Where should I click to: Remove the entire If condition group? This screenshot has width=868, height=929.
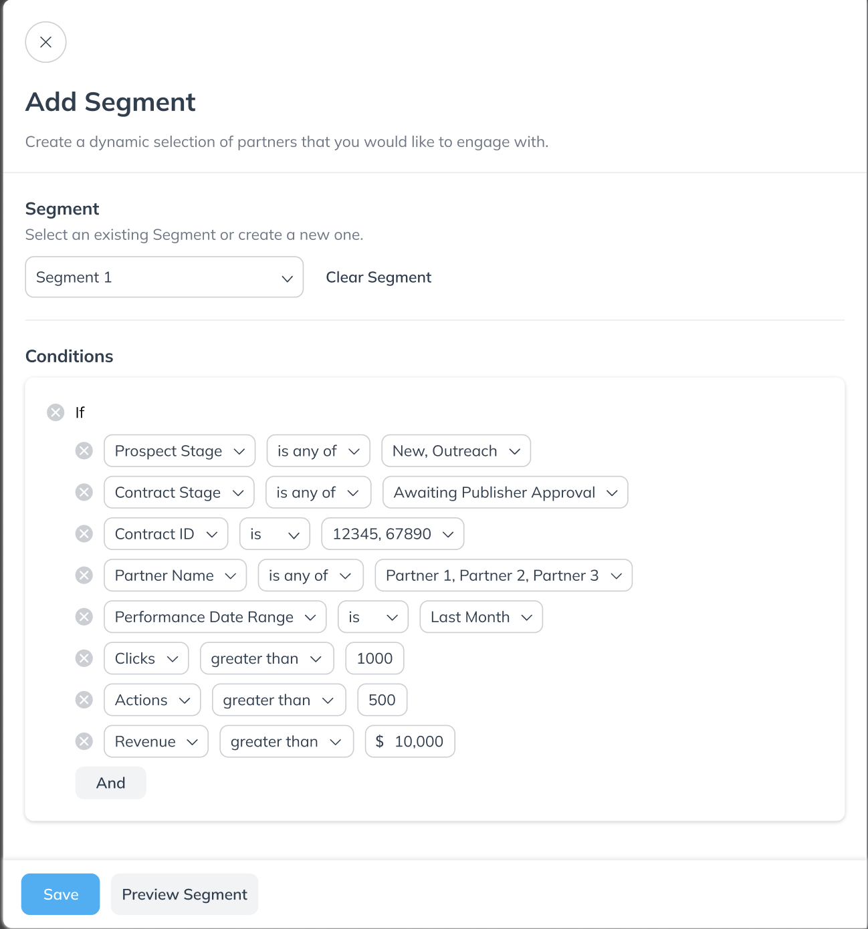(x=56, y=412)
